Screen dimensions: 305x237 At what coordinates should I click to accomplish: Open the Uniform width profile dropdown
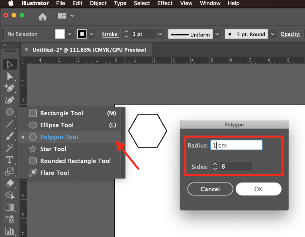tap(217, 34)
